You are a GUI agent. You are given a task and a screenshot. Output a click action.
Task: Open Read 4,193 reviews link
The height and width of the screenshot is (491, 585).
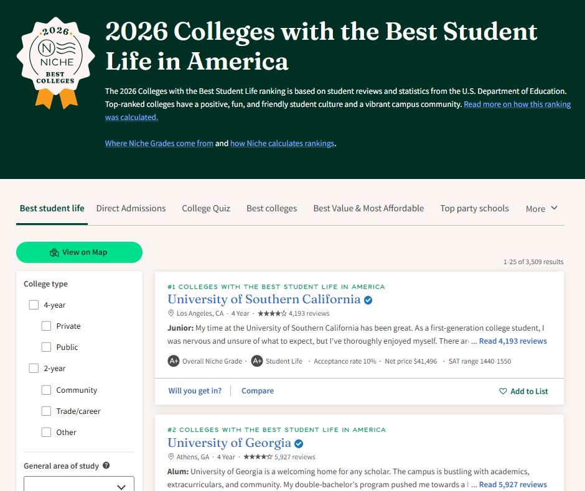pos(513,341)
